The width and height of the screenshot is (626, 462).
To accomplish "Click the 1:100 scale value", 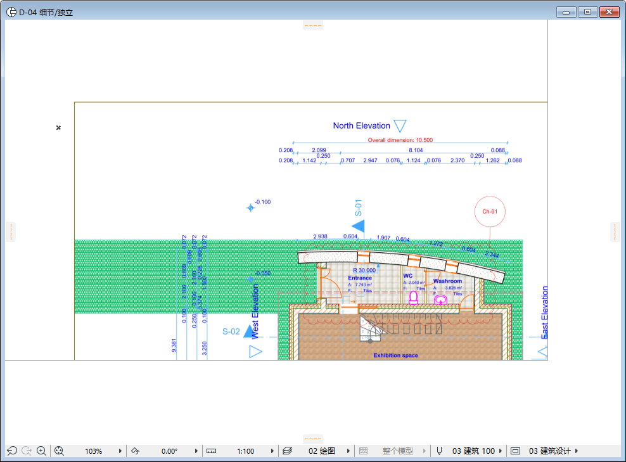I will pyautogui.click(x=245, y=451).
